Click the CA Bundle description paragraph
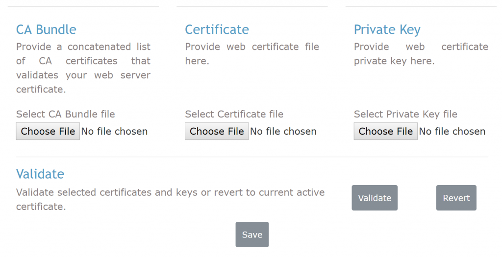 (x=83, y=68)
